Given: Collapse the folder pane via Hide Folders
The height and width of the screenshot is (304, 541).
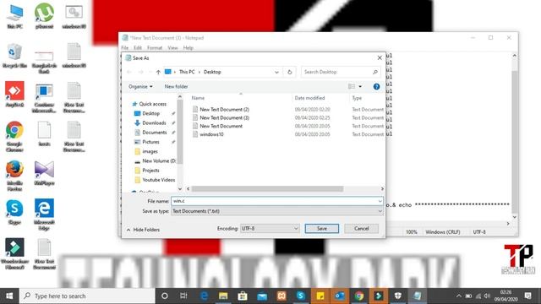Looking at the screenshot, I should (143, 230).
